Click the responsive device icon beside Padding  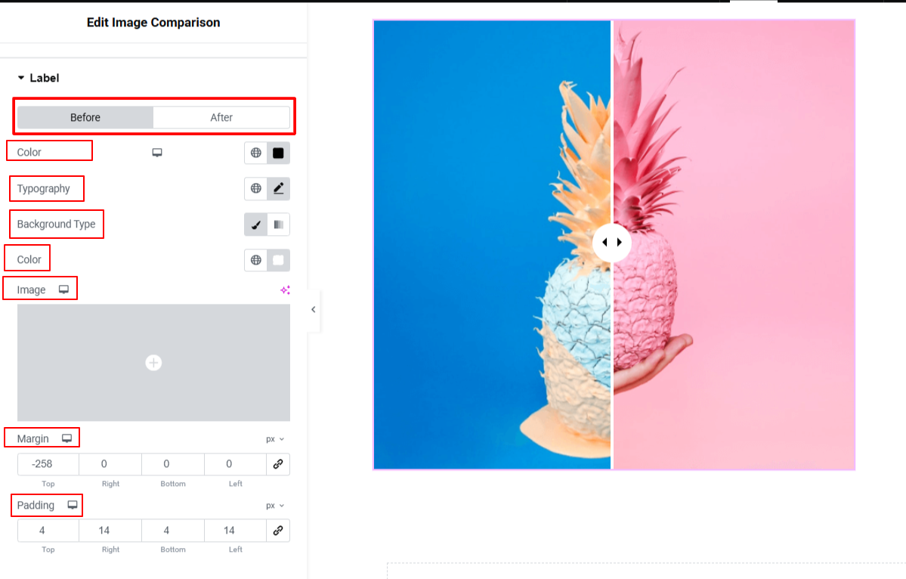73,505
